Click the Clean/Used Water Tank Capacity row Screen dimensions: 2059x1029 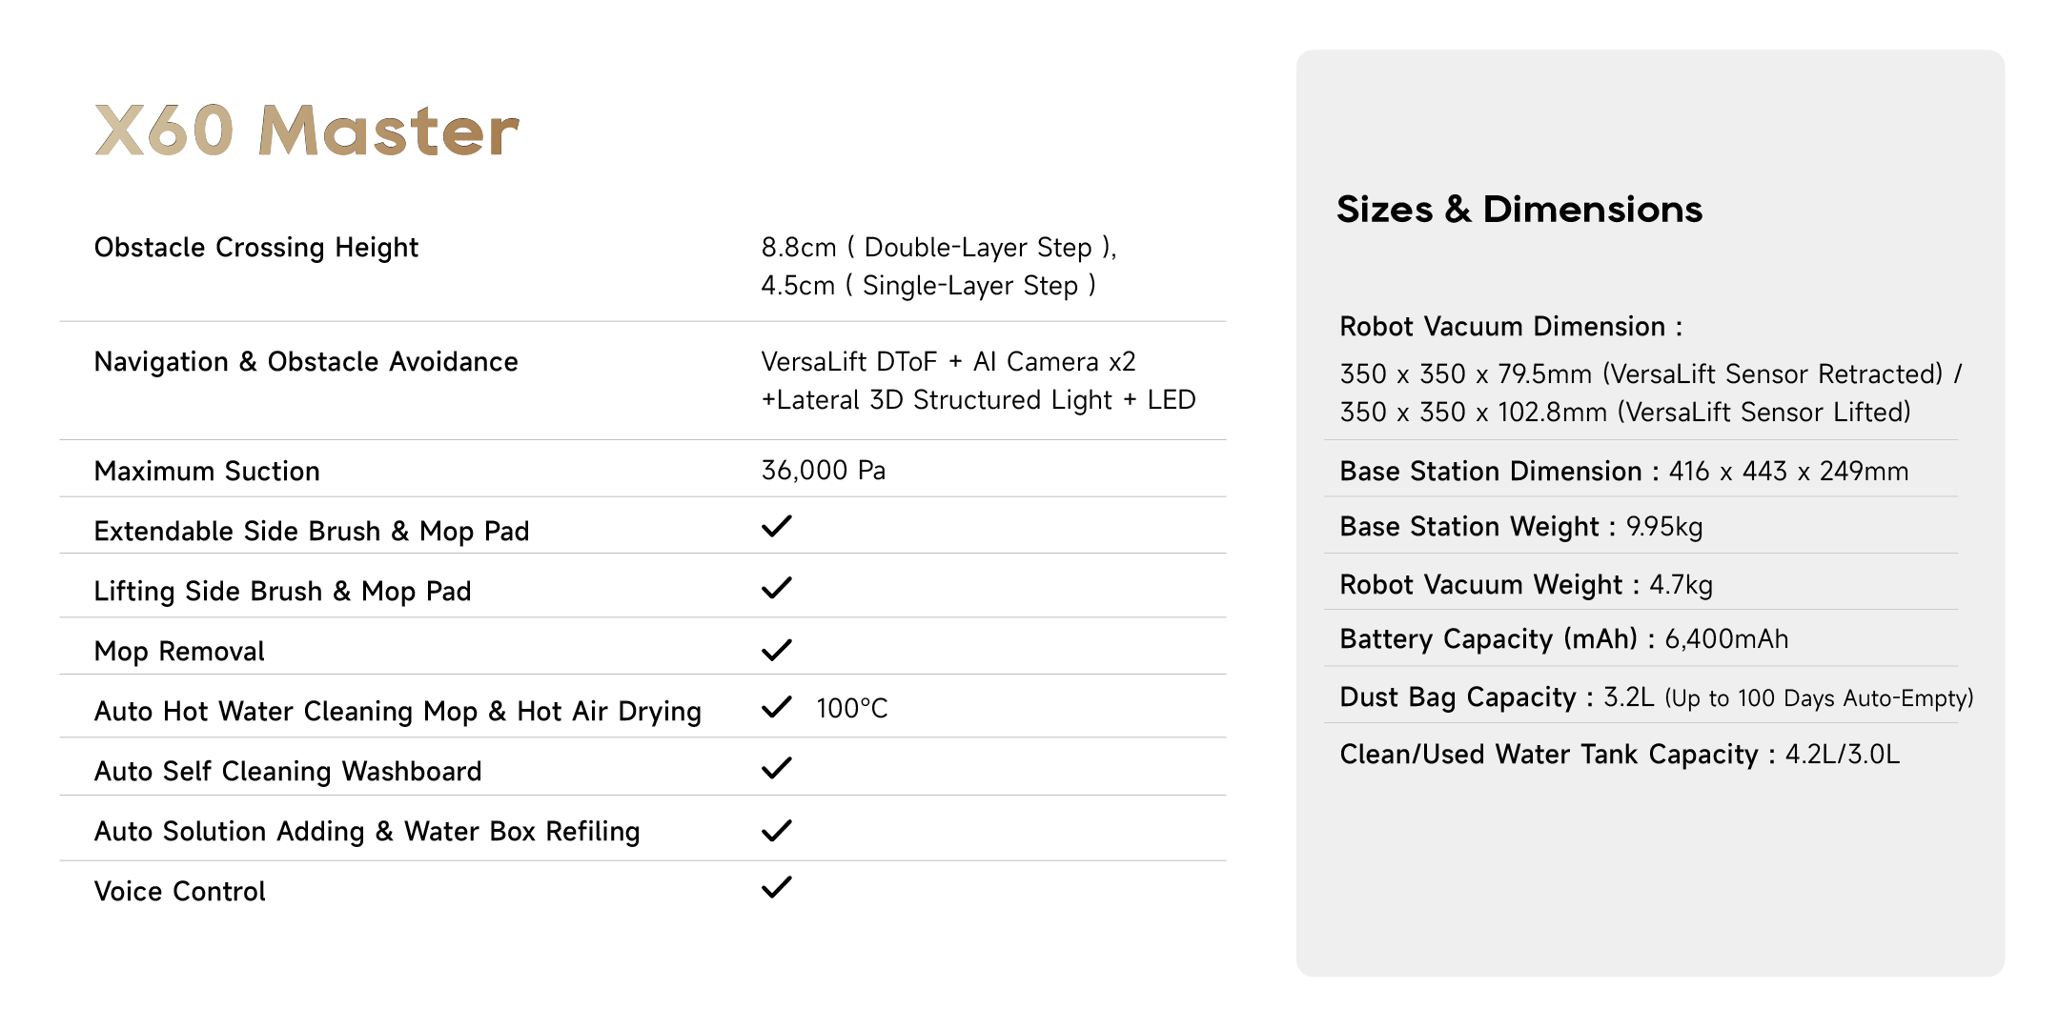[1619, 755]
